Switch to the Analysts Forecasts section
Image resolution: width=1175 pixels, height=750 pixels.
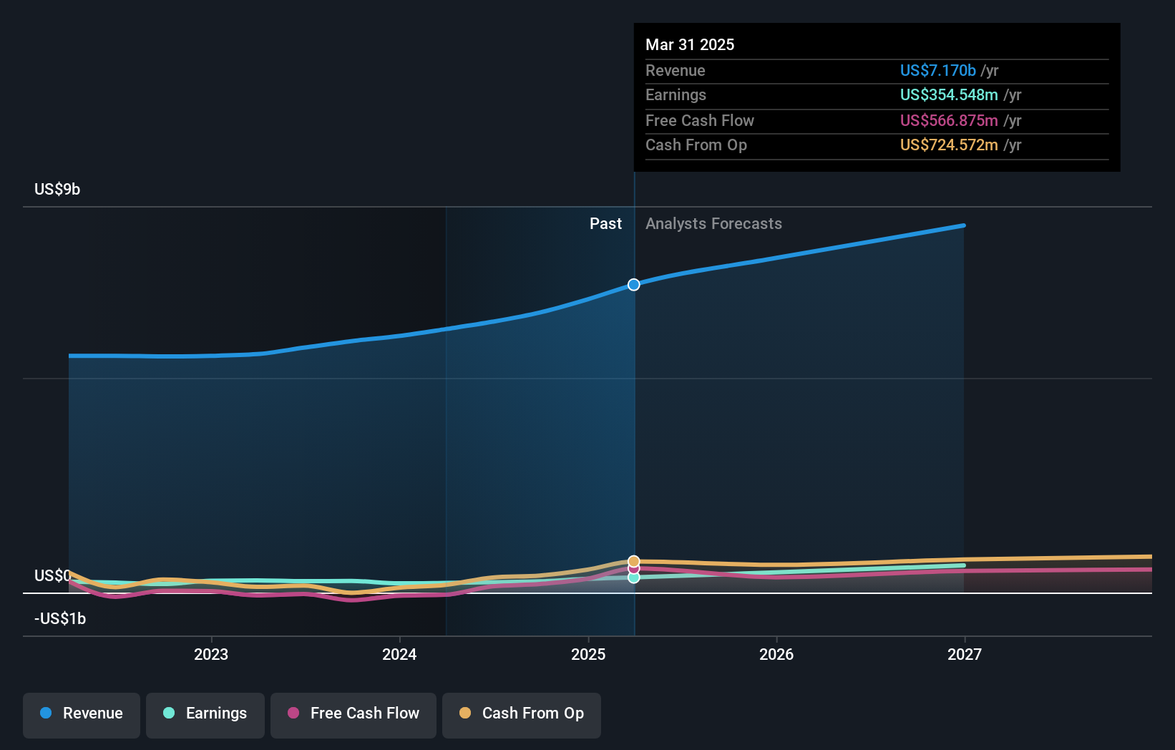coord(713,224)
